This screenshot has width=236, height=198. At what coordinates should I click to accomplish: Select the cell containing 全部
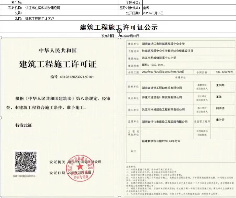pyautogui.click(x=189, y=8)
